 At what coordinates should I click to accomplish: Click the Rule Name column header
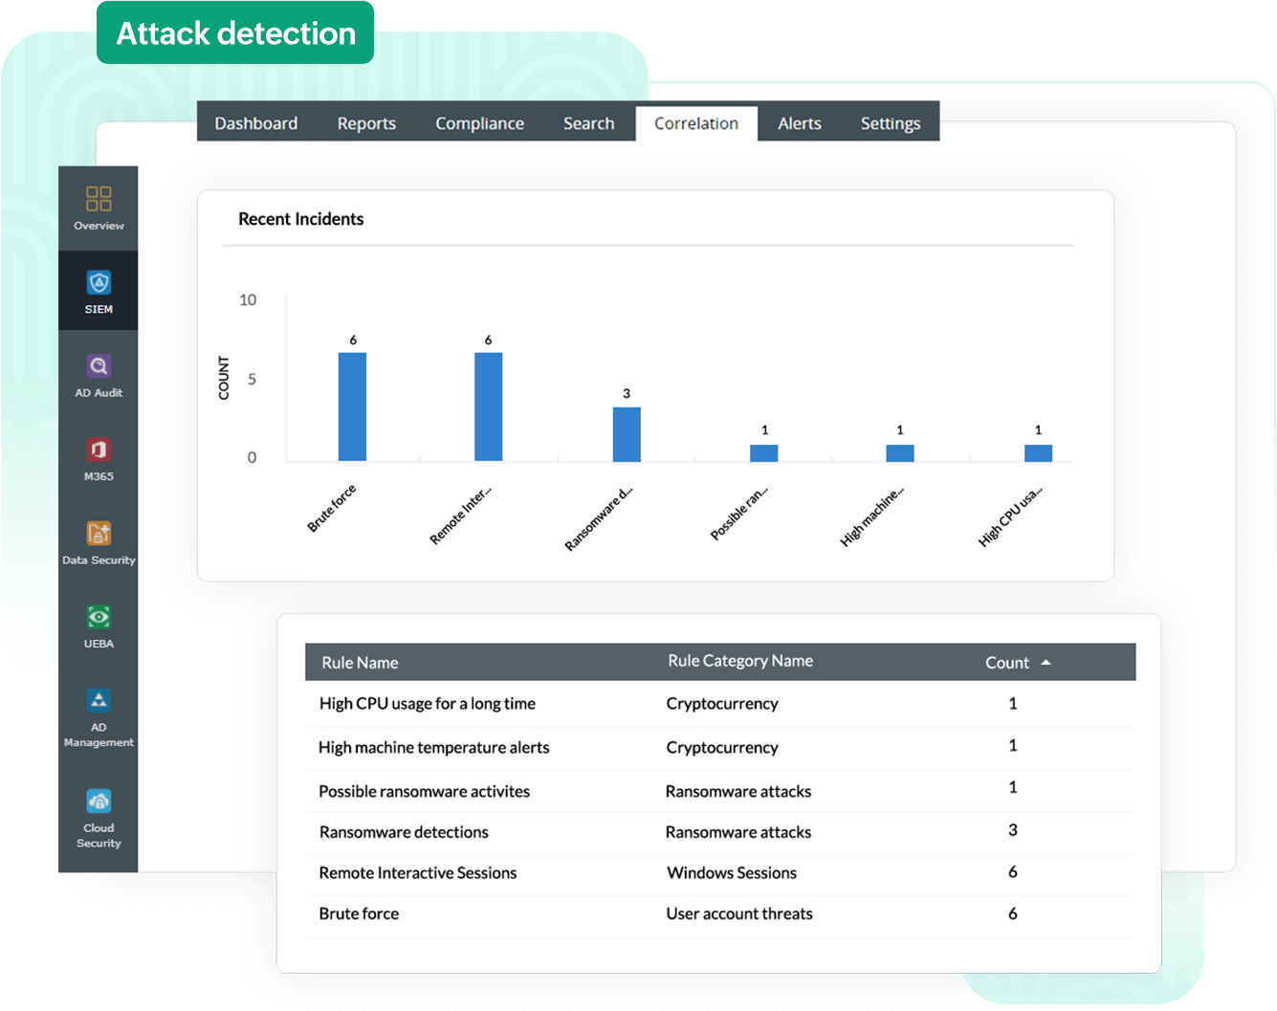point(360,662)
